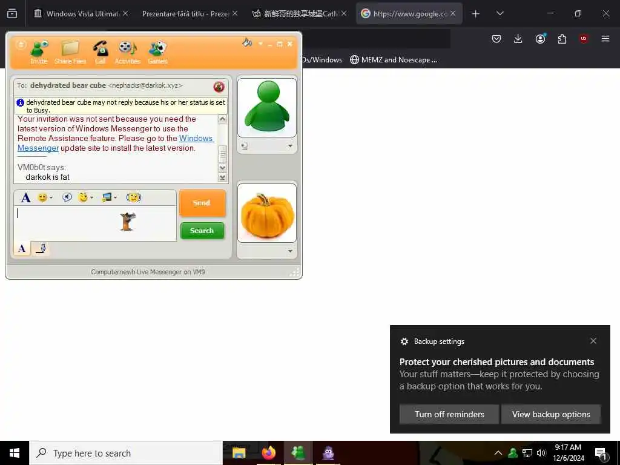Open the purple Pidgin taskbar icon
620x465 pixels.
pyautogui.click(x=328, y=453)
